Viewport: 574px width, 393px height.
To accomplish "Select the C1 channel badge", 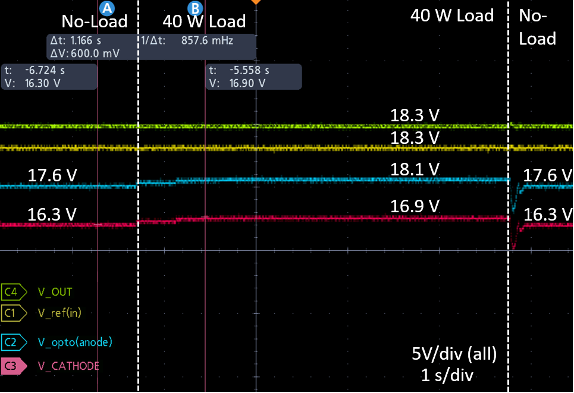I will (x=14, y=313).
